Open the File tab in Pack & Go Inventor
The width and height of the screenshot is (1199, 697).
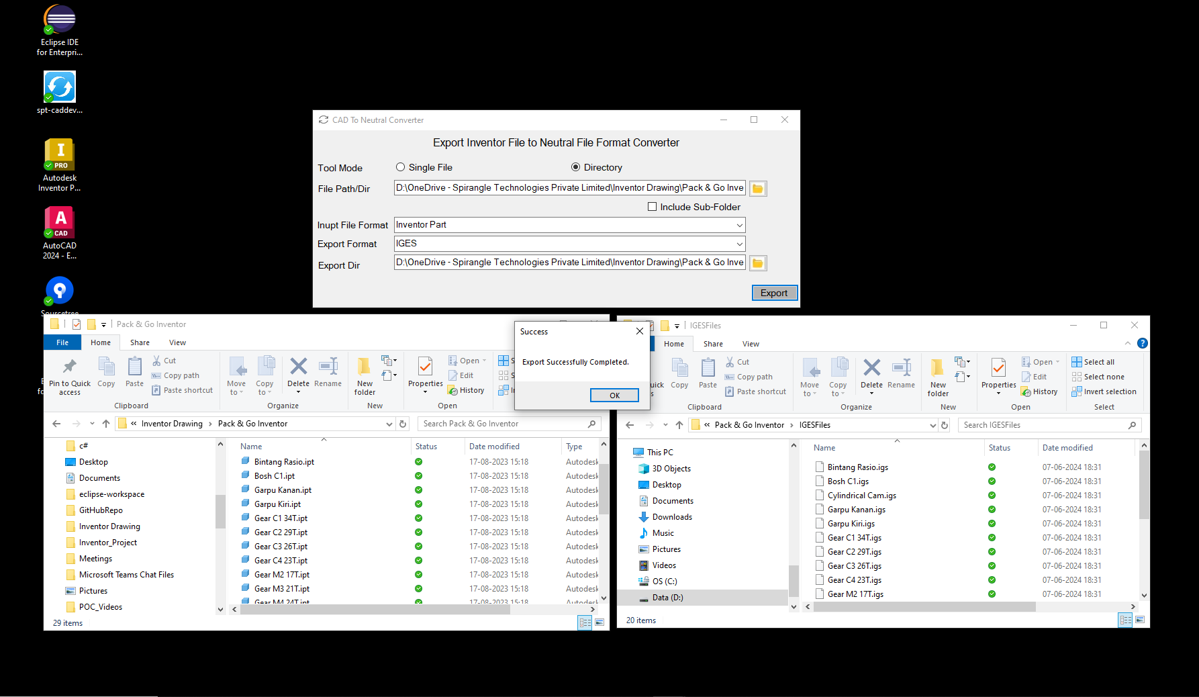click(62, 342)
